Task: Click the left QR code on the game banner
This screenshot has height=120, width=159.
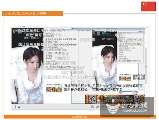Action: pyautogui.click(x=92, y=99)
